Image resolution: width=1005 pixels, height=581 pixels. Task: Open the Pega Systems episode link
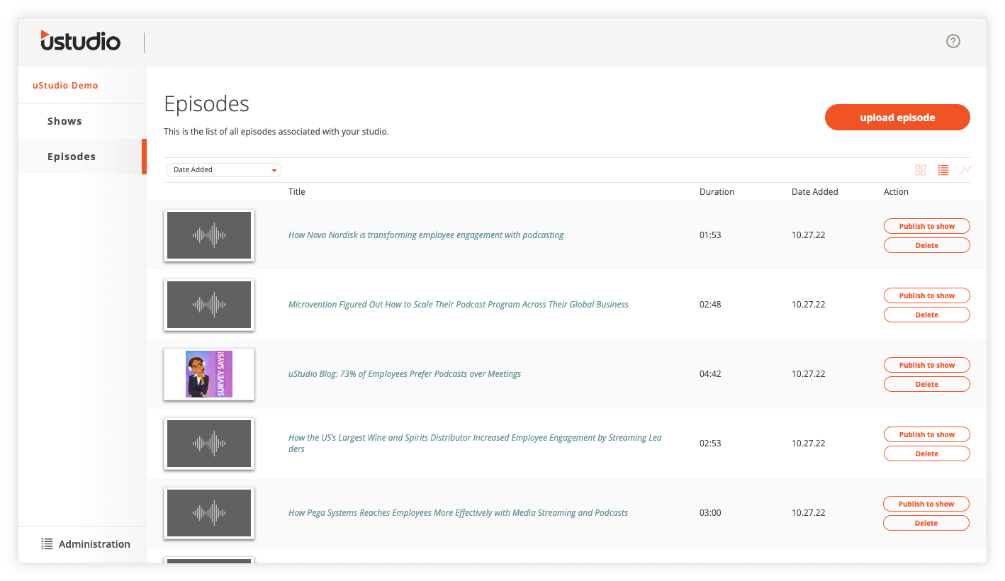458,513
